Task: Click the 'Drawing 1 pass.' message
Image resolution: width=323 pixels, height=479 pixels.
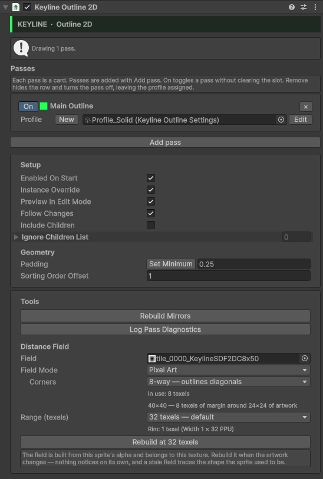Action: pyautogui.click(x=54, y=48)
